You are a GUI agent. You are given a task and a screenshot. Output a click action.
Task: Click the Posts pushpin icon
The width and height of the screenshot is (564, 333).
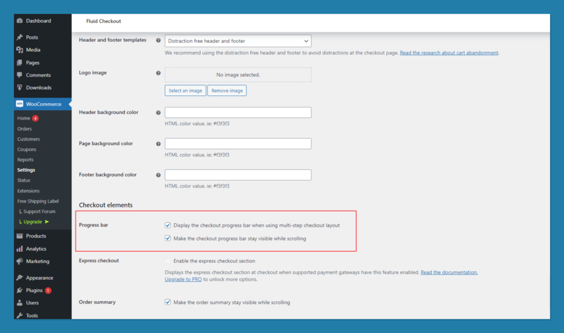click(20, 37)
